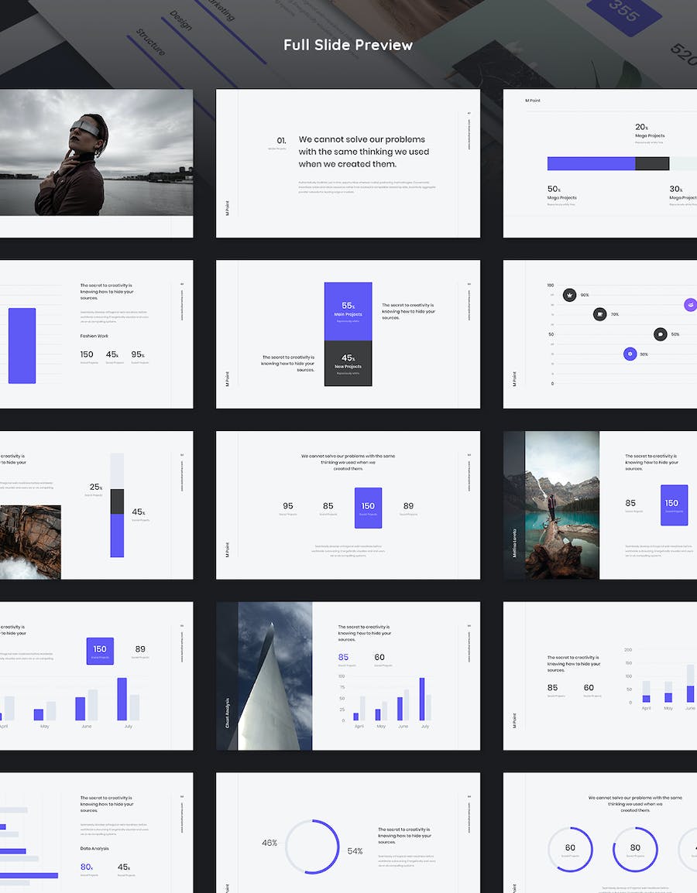Click the crown icon at 90%

[569, 295]
